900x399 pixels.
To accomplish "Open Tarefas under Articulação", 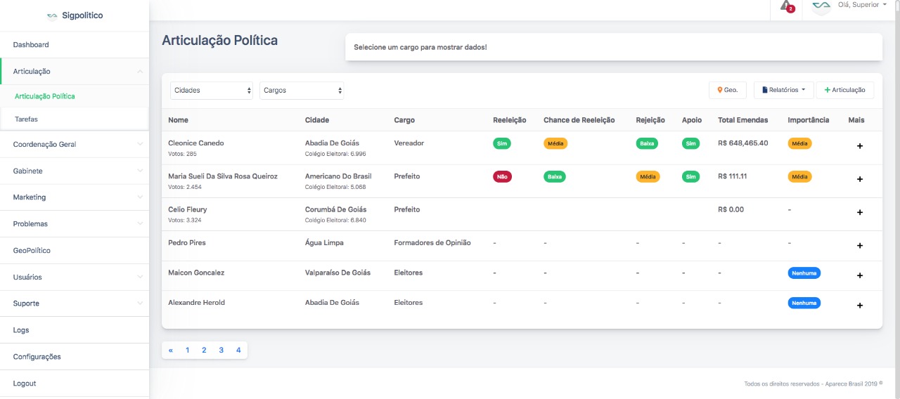I will 26,119.
